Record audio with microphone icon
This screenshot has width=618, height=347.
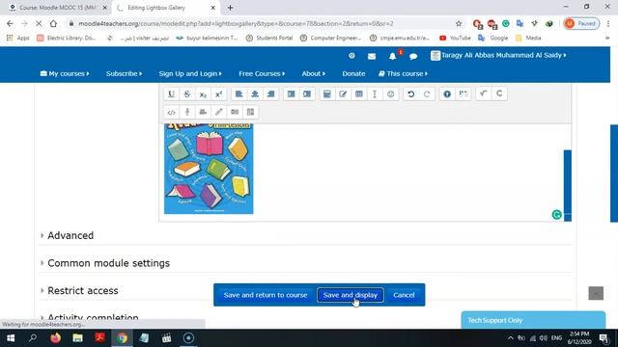coord(187,112)
